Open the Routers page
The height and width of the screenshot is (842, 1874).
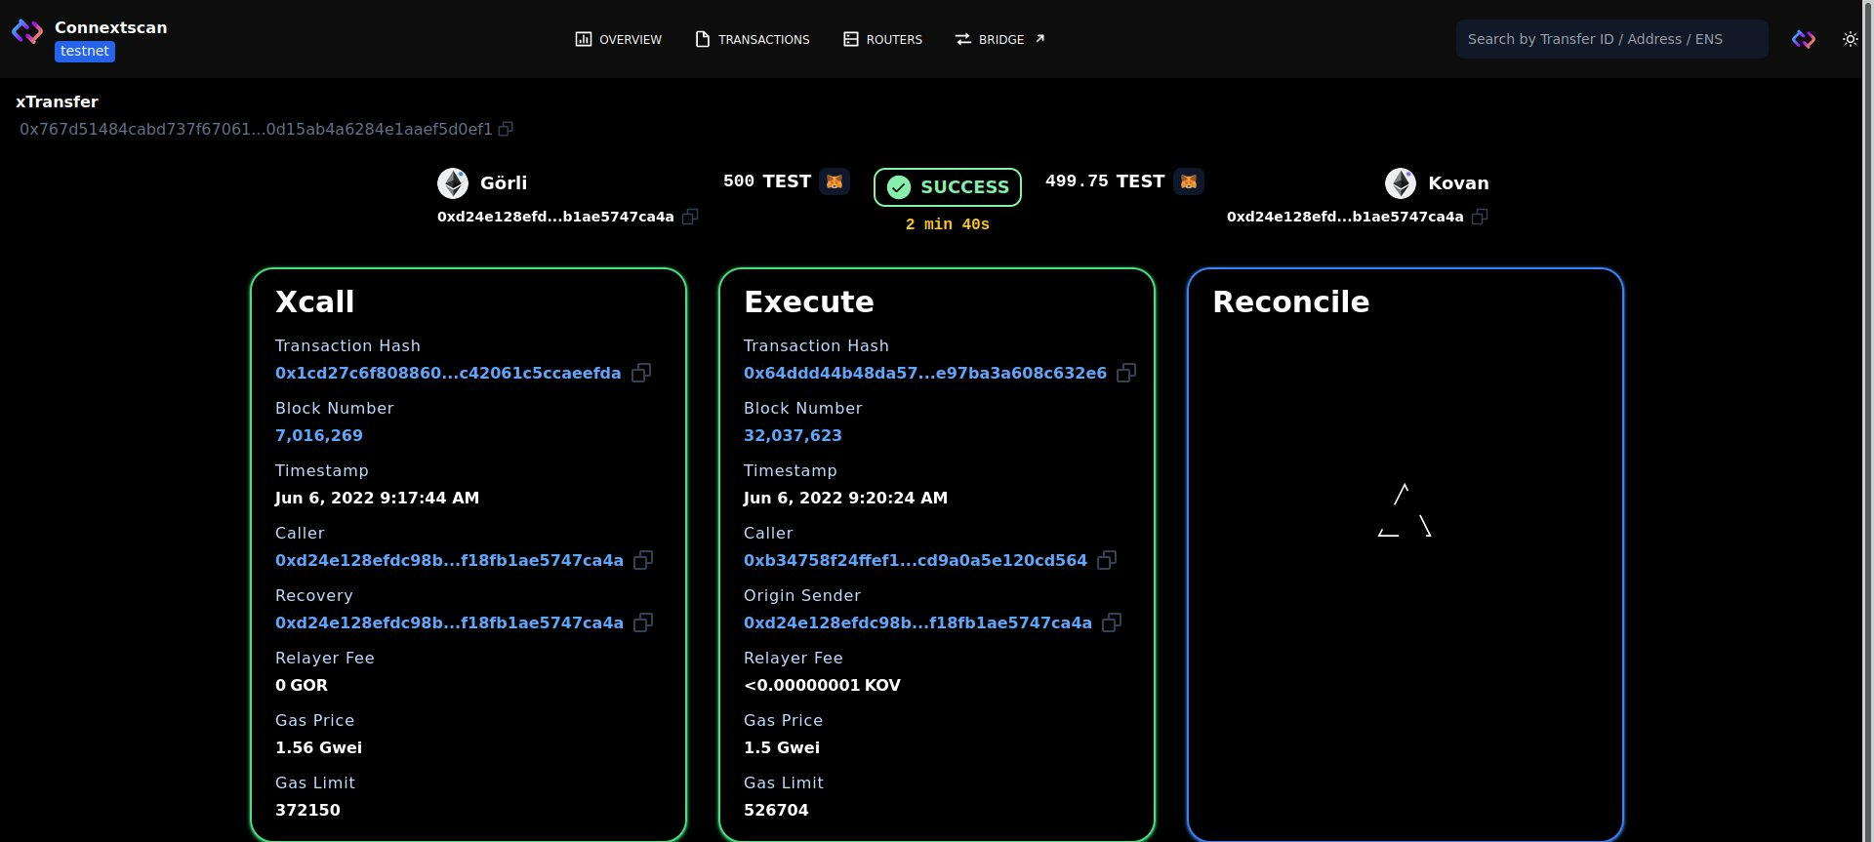882,39
